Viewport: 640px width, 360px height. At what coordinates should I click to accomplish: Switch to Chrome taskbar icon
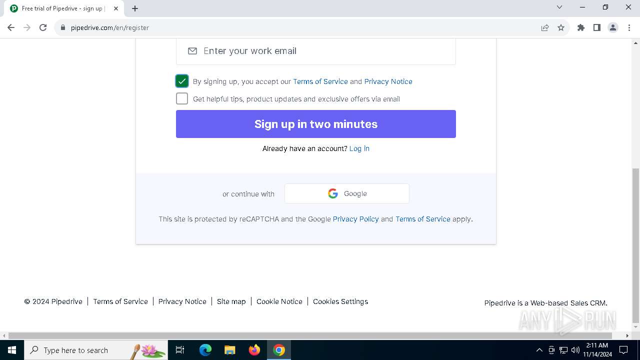[x=279, y=350]
